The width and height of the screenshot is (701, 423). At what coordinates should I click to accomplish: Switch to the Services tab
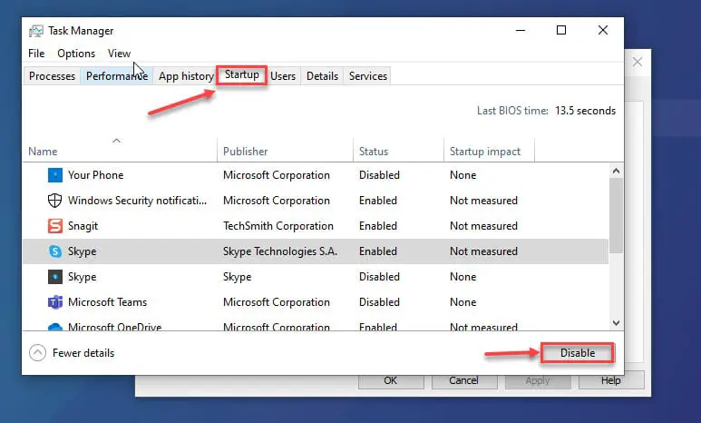[368, 76]
